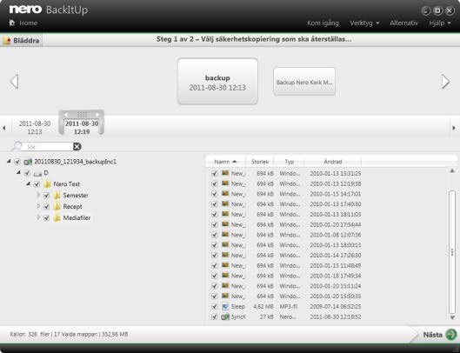460x353 pixels.
Task: Click the SyncK Nero file icon
Action: (225, 316)
